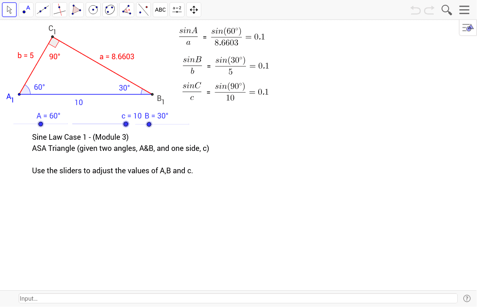Open the search magnifier
This screenshot has width=477, height=307.
tap(446, 10)
